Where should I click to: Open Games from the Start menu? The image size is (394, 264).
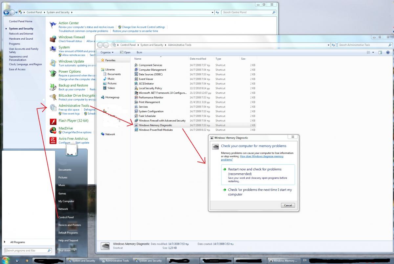pyautogui.click(x=62, y=194)
